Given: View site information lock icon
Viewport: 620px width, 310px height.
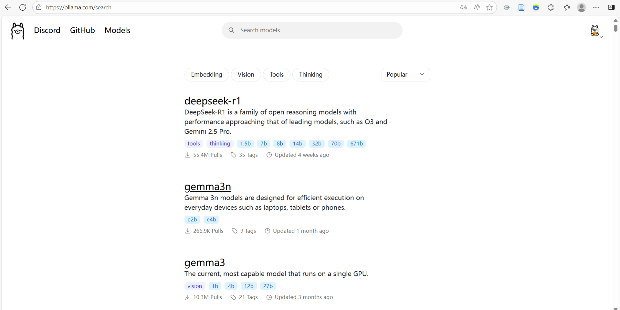Looking at the screenshot, I should (x=39, y=7).
